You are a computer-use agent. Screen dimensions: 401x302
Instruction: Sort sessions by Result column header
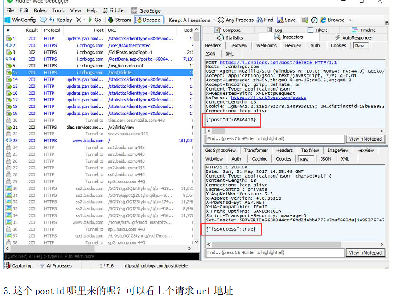coord(32,30)
